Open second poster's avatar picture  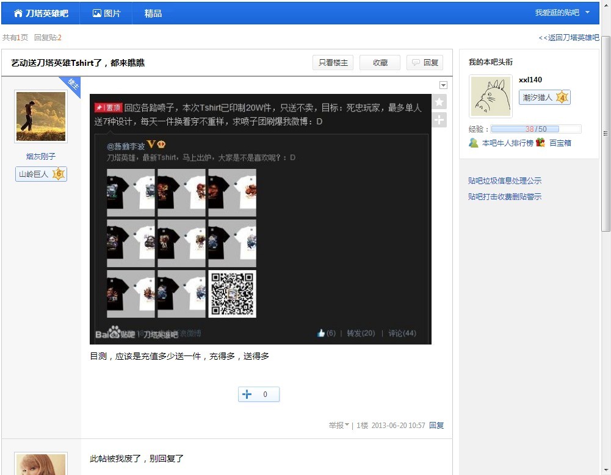(x=41, y=464)
